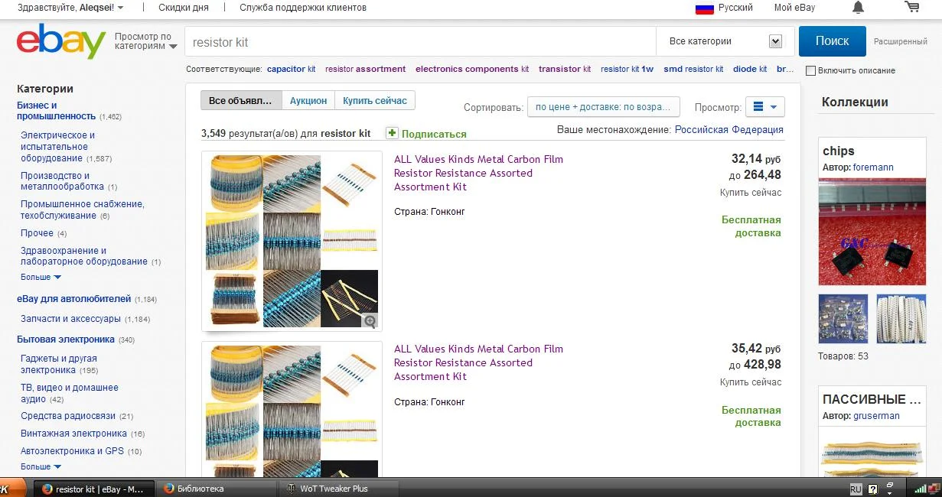The height and width of the screenshot is (497, 942).
Task: Expand the user greeting Aleqsei dropdown
Action: (70, 8)
